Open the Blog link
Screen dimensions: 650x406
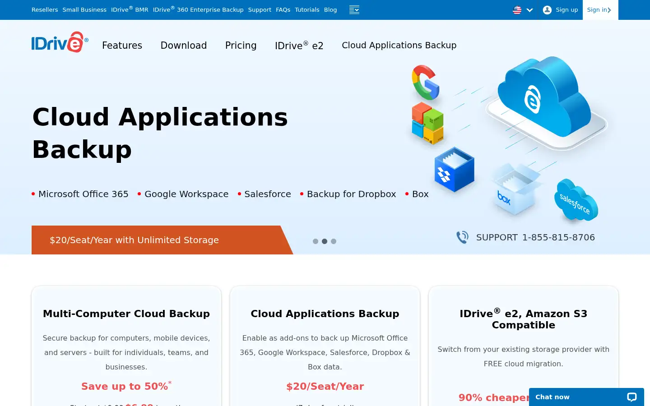pos(330,10)
